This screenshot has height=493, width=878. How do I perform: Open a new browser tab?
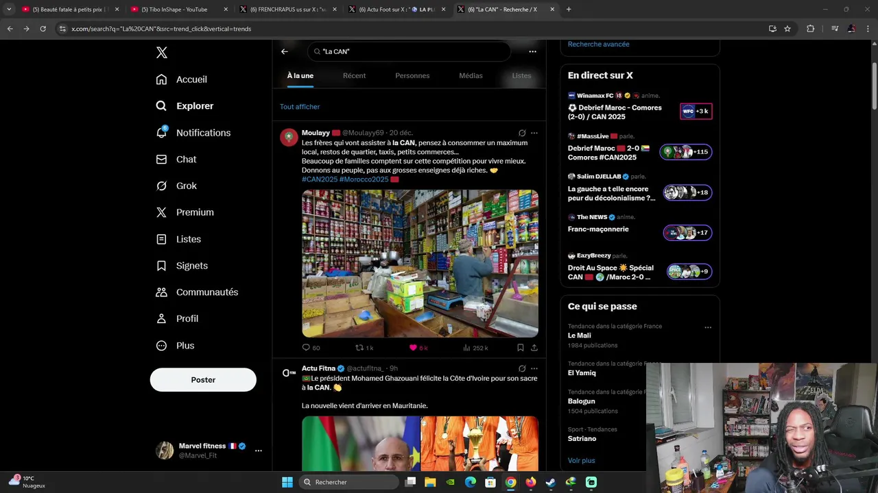point(569,10)
